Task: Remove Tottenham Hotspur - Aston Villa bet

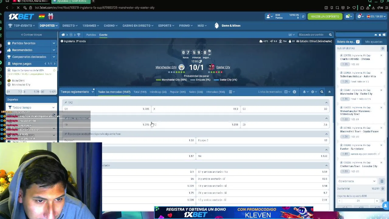Action: point(381,73)
